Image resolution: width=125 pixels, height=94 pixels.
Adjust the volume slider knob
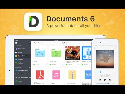click(108, 83)
